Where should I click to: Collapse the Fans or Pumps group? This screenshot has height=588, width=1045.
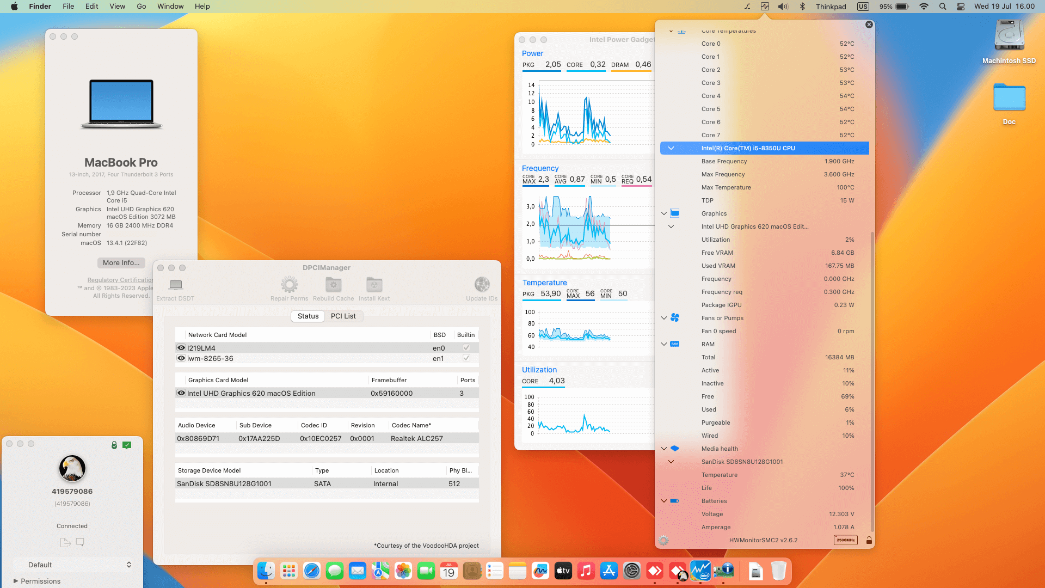[x=663, y=318]
